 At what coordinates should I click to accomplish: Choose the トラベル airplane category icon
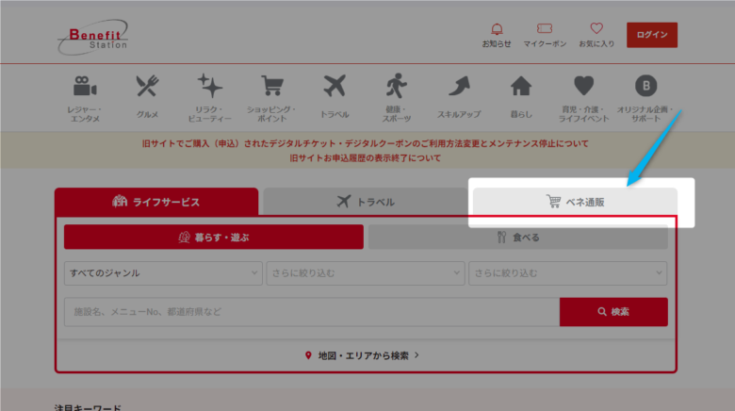click(335, 88)
